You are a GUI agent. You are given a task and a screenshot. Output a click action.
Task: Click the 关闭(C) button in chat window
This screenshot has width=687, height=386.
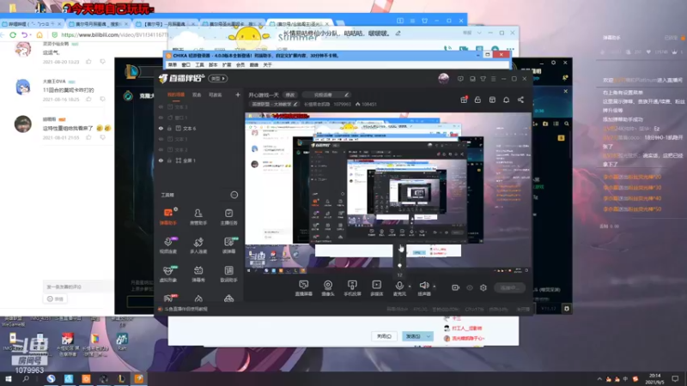click(x=384, y=336)
